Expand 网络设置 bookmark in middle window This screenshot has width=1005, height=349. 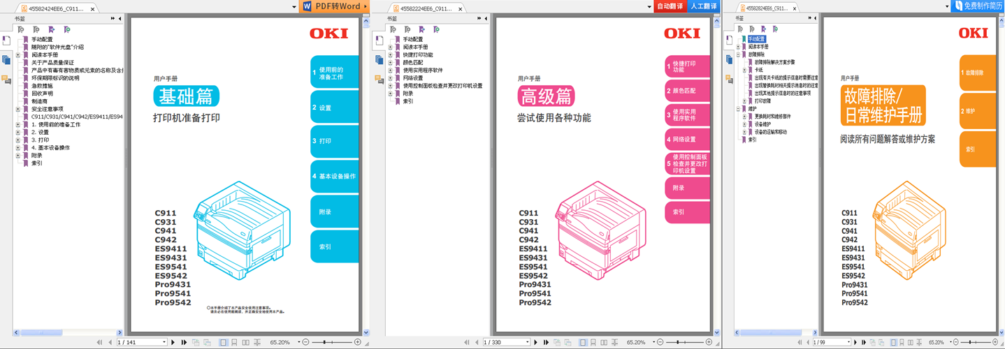391,78
